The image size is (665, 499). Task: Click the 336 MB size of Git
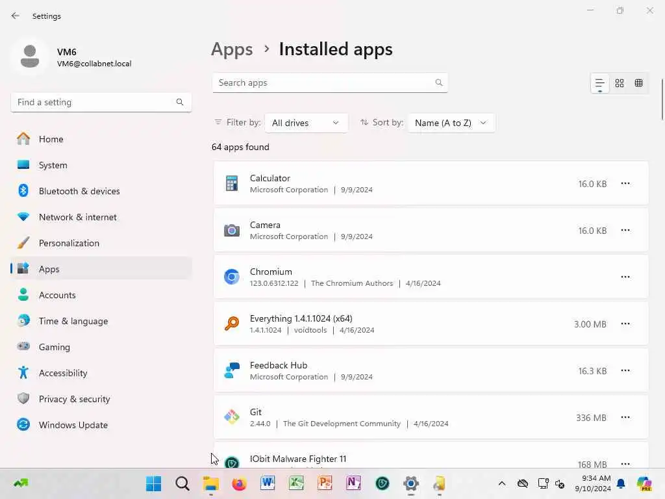pos(591,418)
